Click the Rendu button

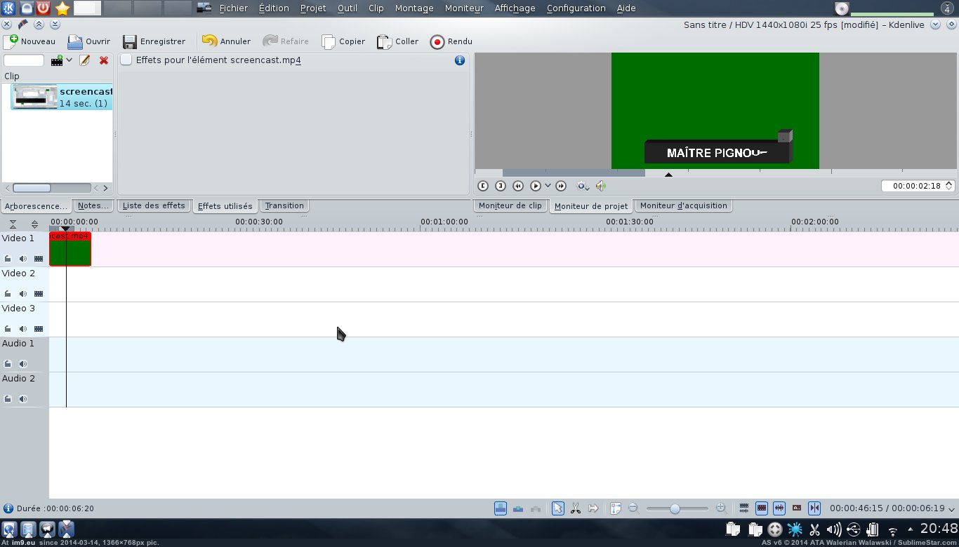point(451,41)
